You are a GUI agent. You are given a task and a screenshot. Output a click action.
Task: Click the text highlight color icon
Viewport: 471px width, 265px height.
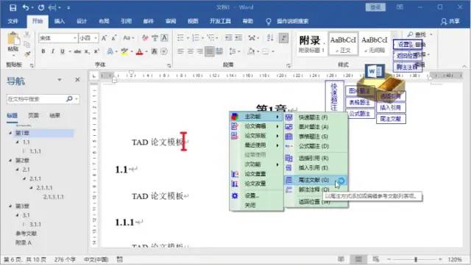click(x=124, y=51)
